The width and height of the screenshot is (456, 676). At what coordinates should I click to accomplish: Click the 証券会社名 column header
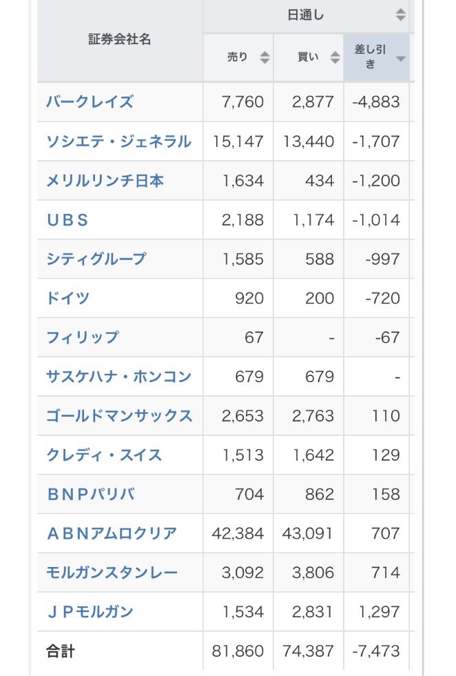point(120,40)
